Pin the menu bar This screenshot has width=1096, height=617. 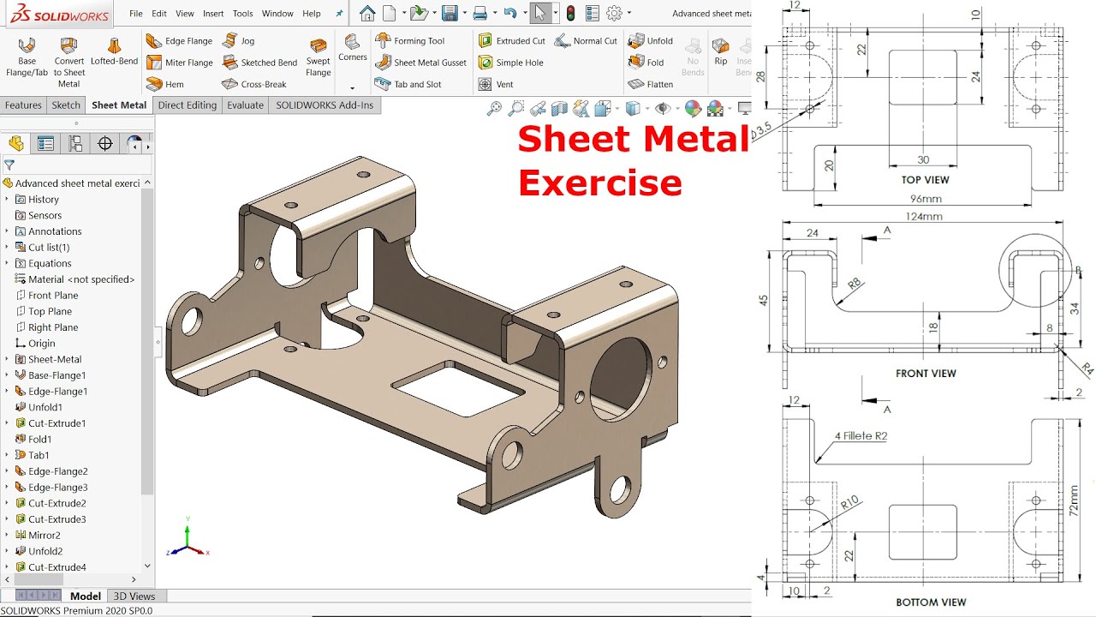pyautogui.click(x=339, y=14)
